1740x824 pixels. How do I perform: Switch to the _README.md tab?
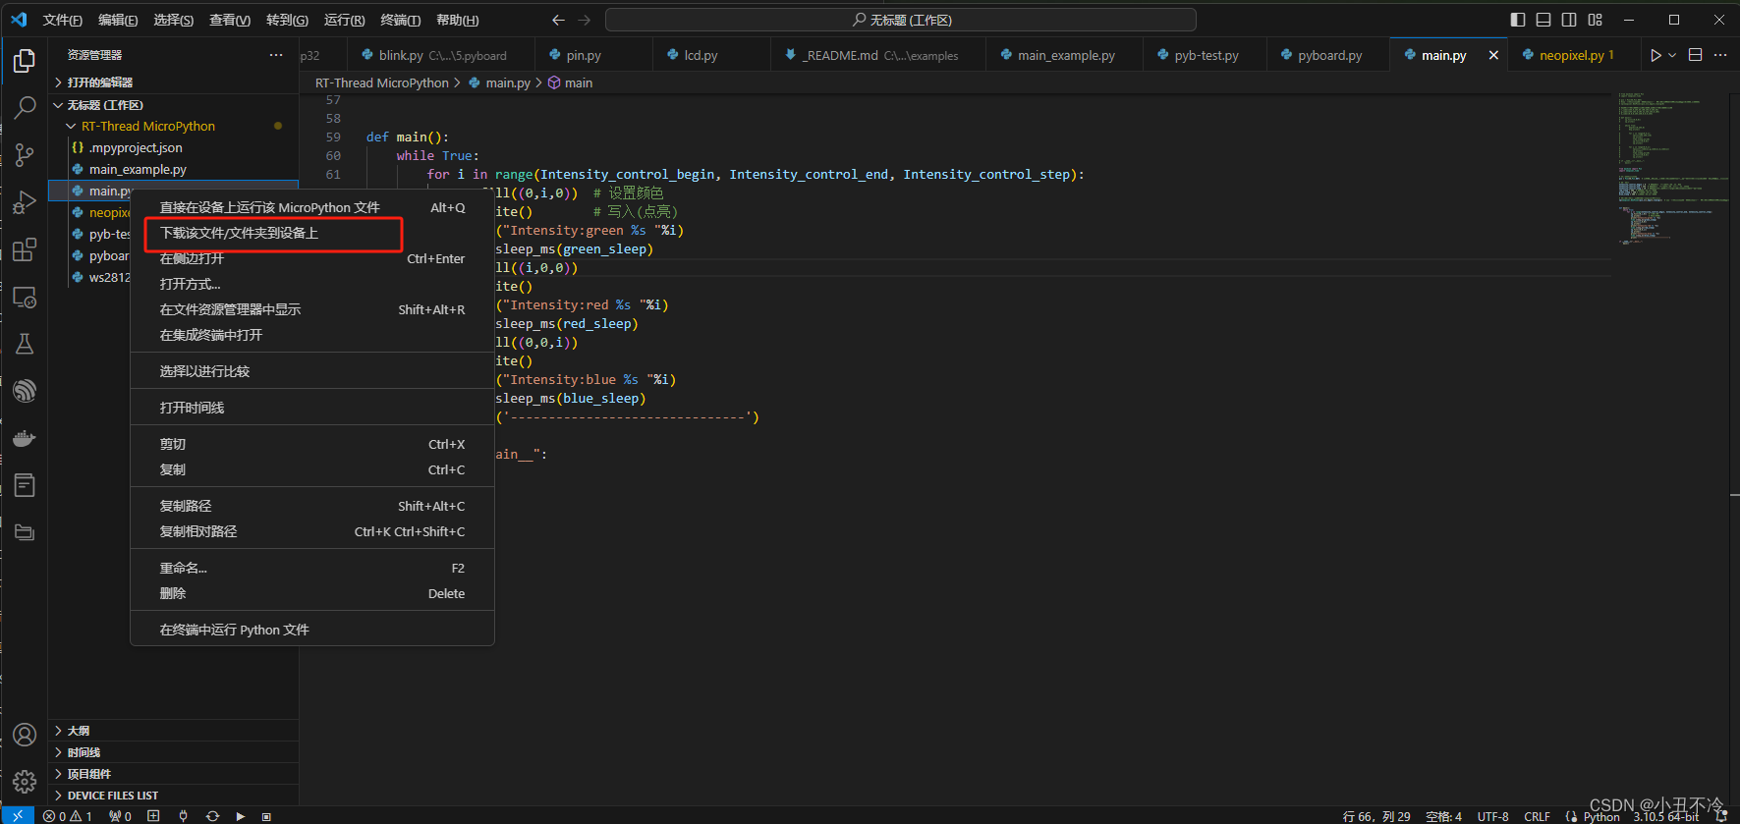point(879,55)
